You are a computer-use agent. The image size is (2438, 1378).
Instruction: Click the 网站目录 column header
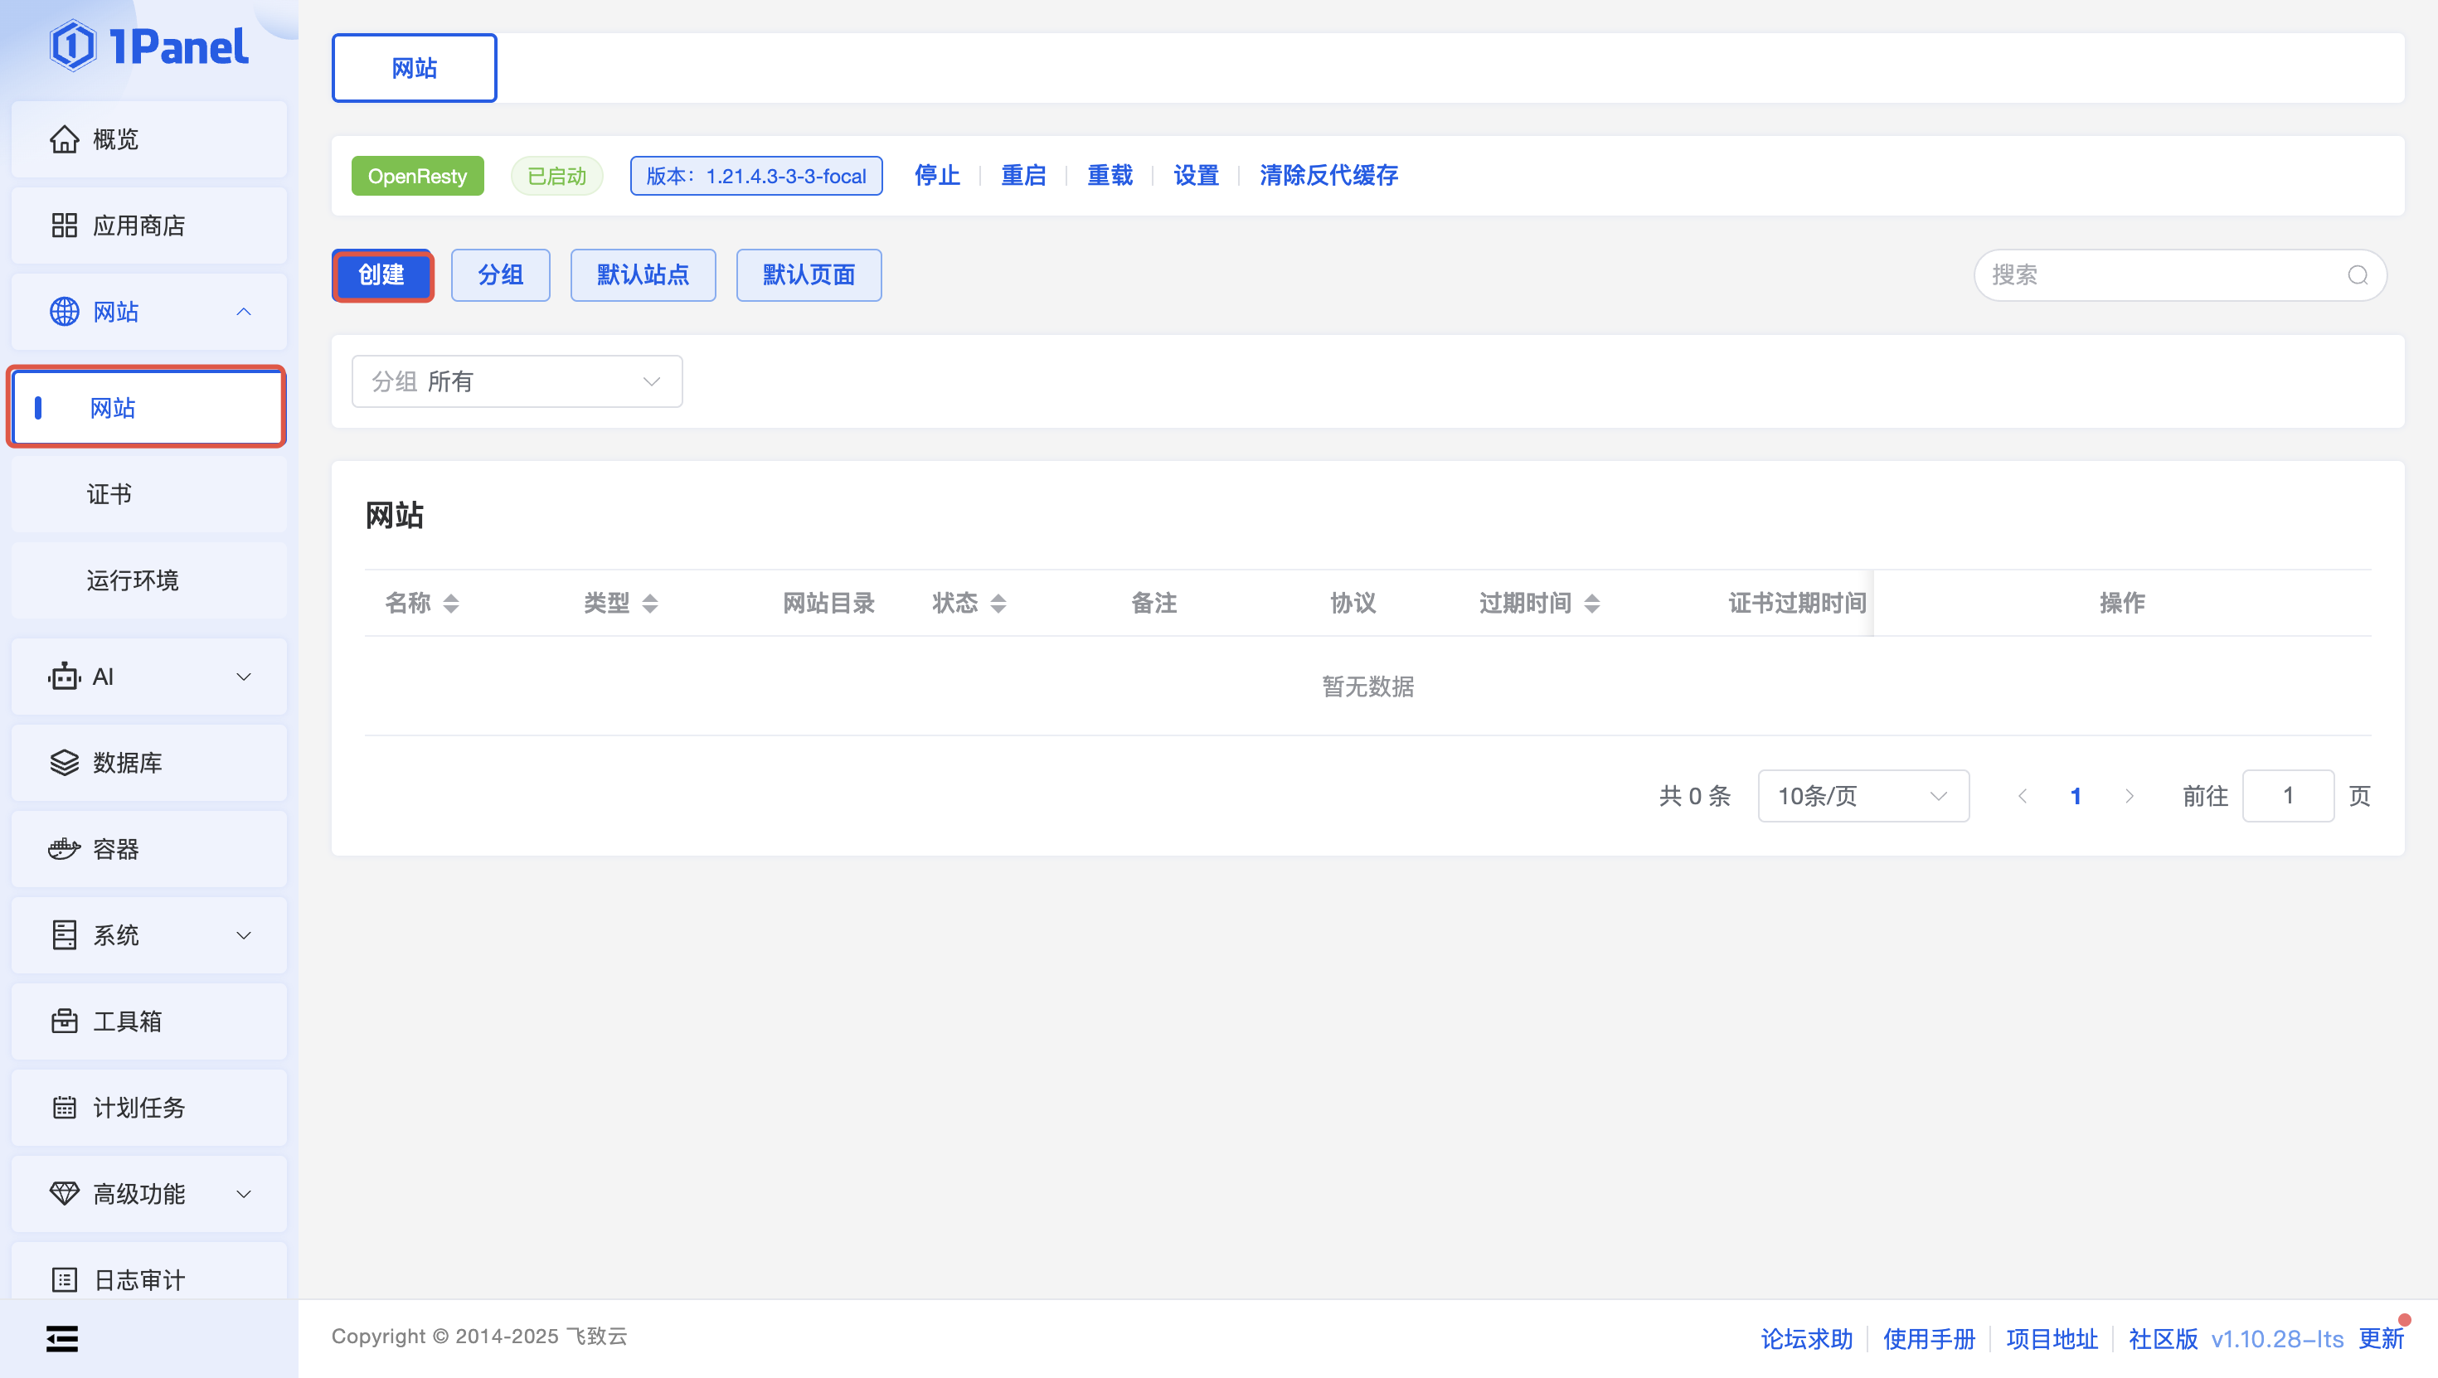coord(828,603)
